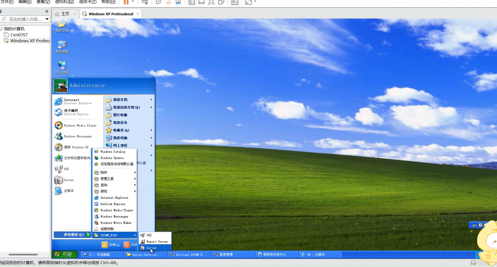The height and width of the screenshot is (267, 497).
Task: Open 图片收藏 in the Start menu
Action: click(129, 115)
